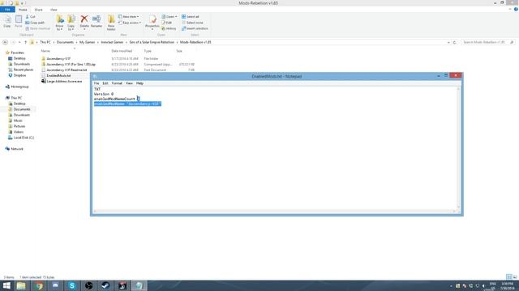Click Homegroup in the navigation pane
Image resolution: width=519 pixels, height=291 pixels.
(x=19, y=86)
